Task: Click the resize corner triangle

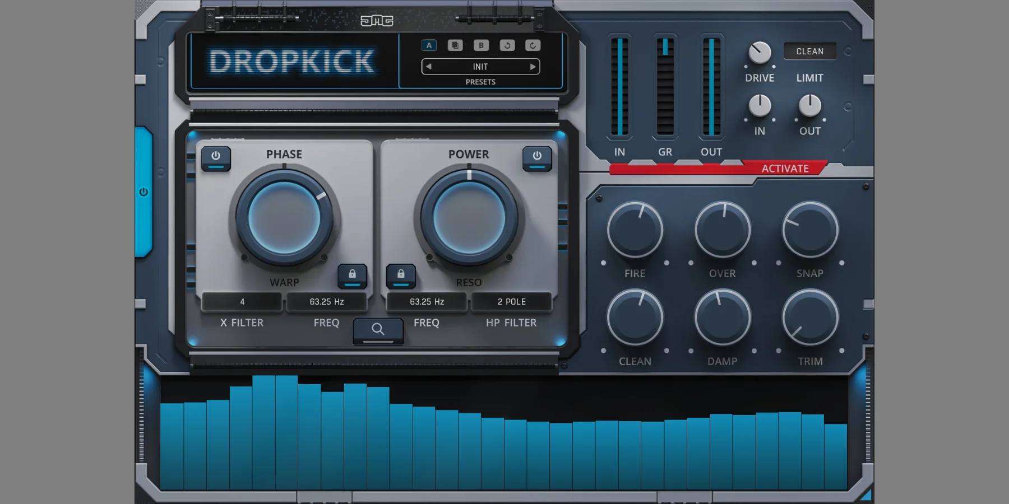Action: point(865,494)
